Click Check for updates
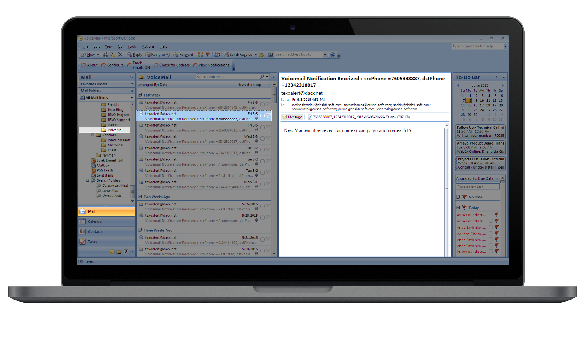This screenshot has width=586, height=343. (172, 65)
